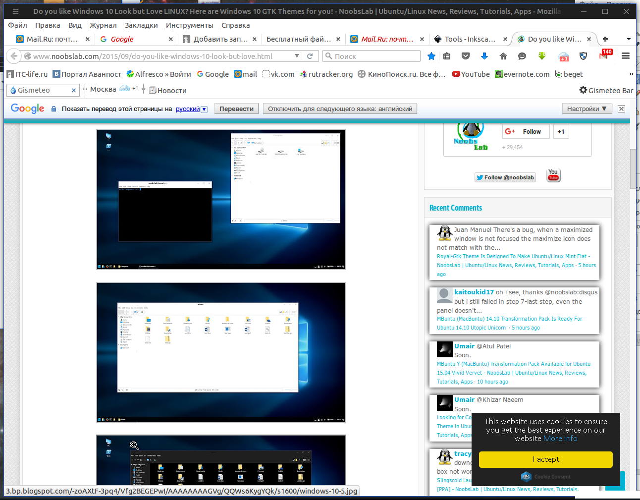Screen dimensions: 640x500
Task: Click the YouTube icon in sidebar widget
Action: pyautogui.click(x=553, y=175)
